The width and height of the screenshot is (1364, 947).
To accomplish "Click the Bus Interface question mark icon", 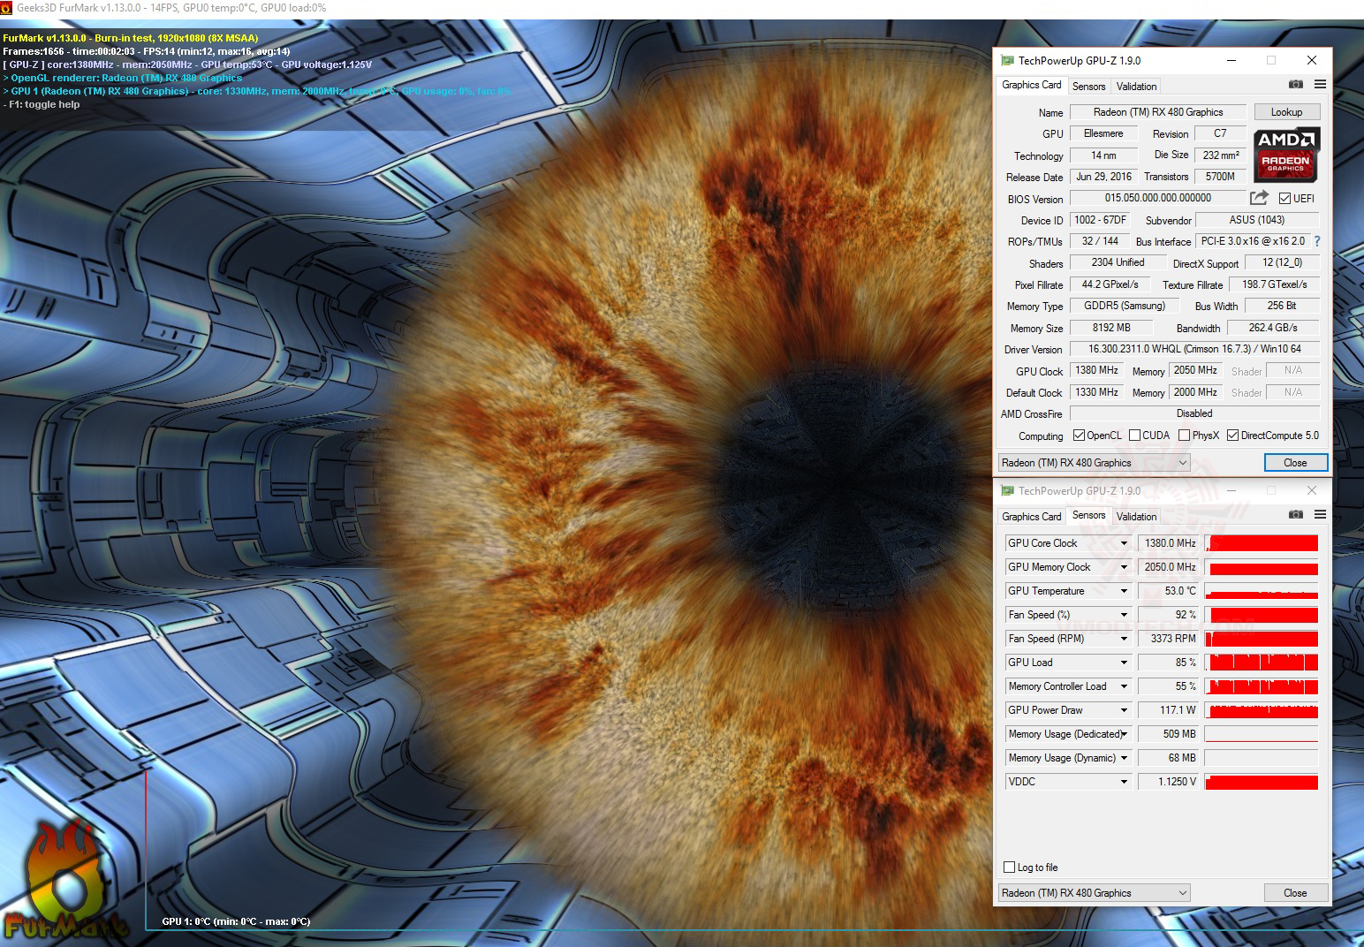I will pyautogui.click(x=1317, y=241).
